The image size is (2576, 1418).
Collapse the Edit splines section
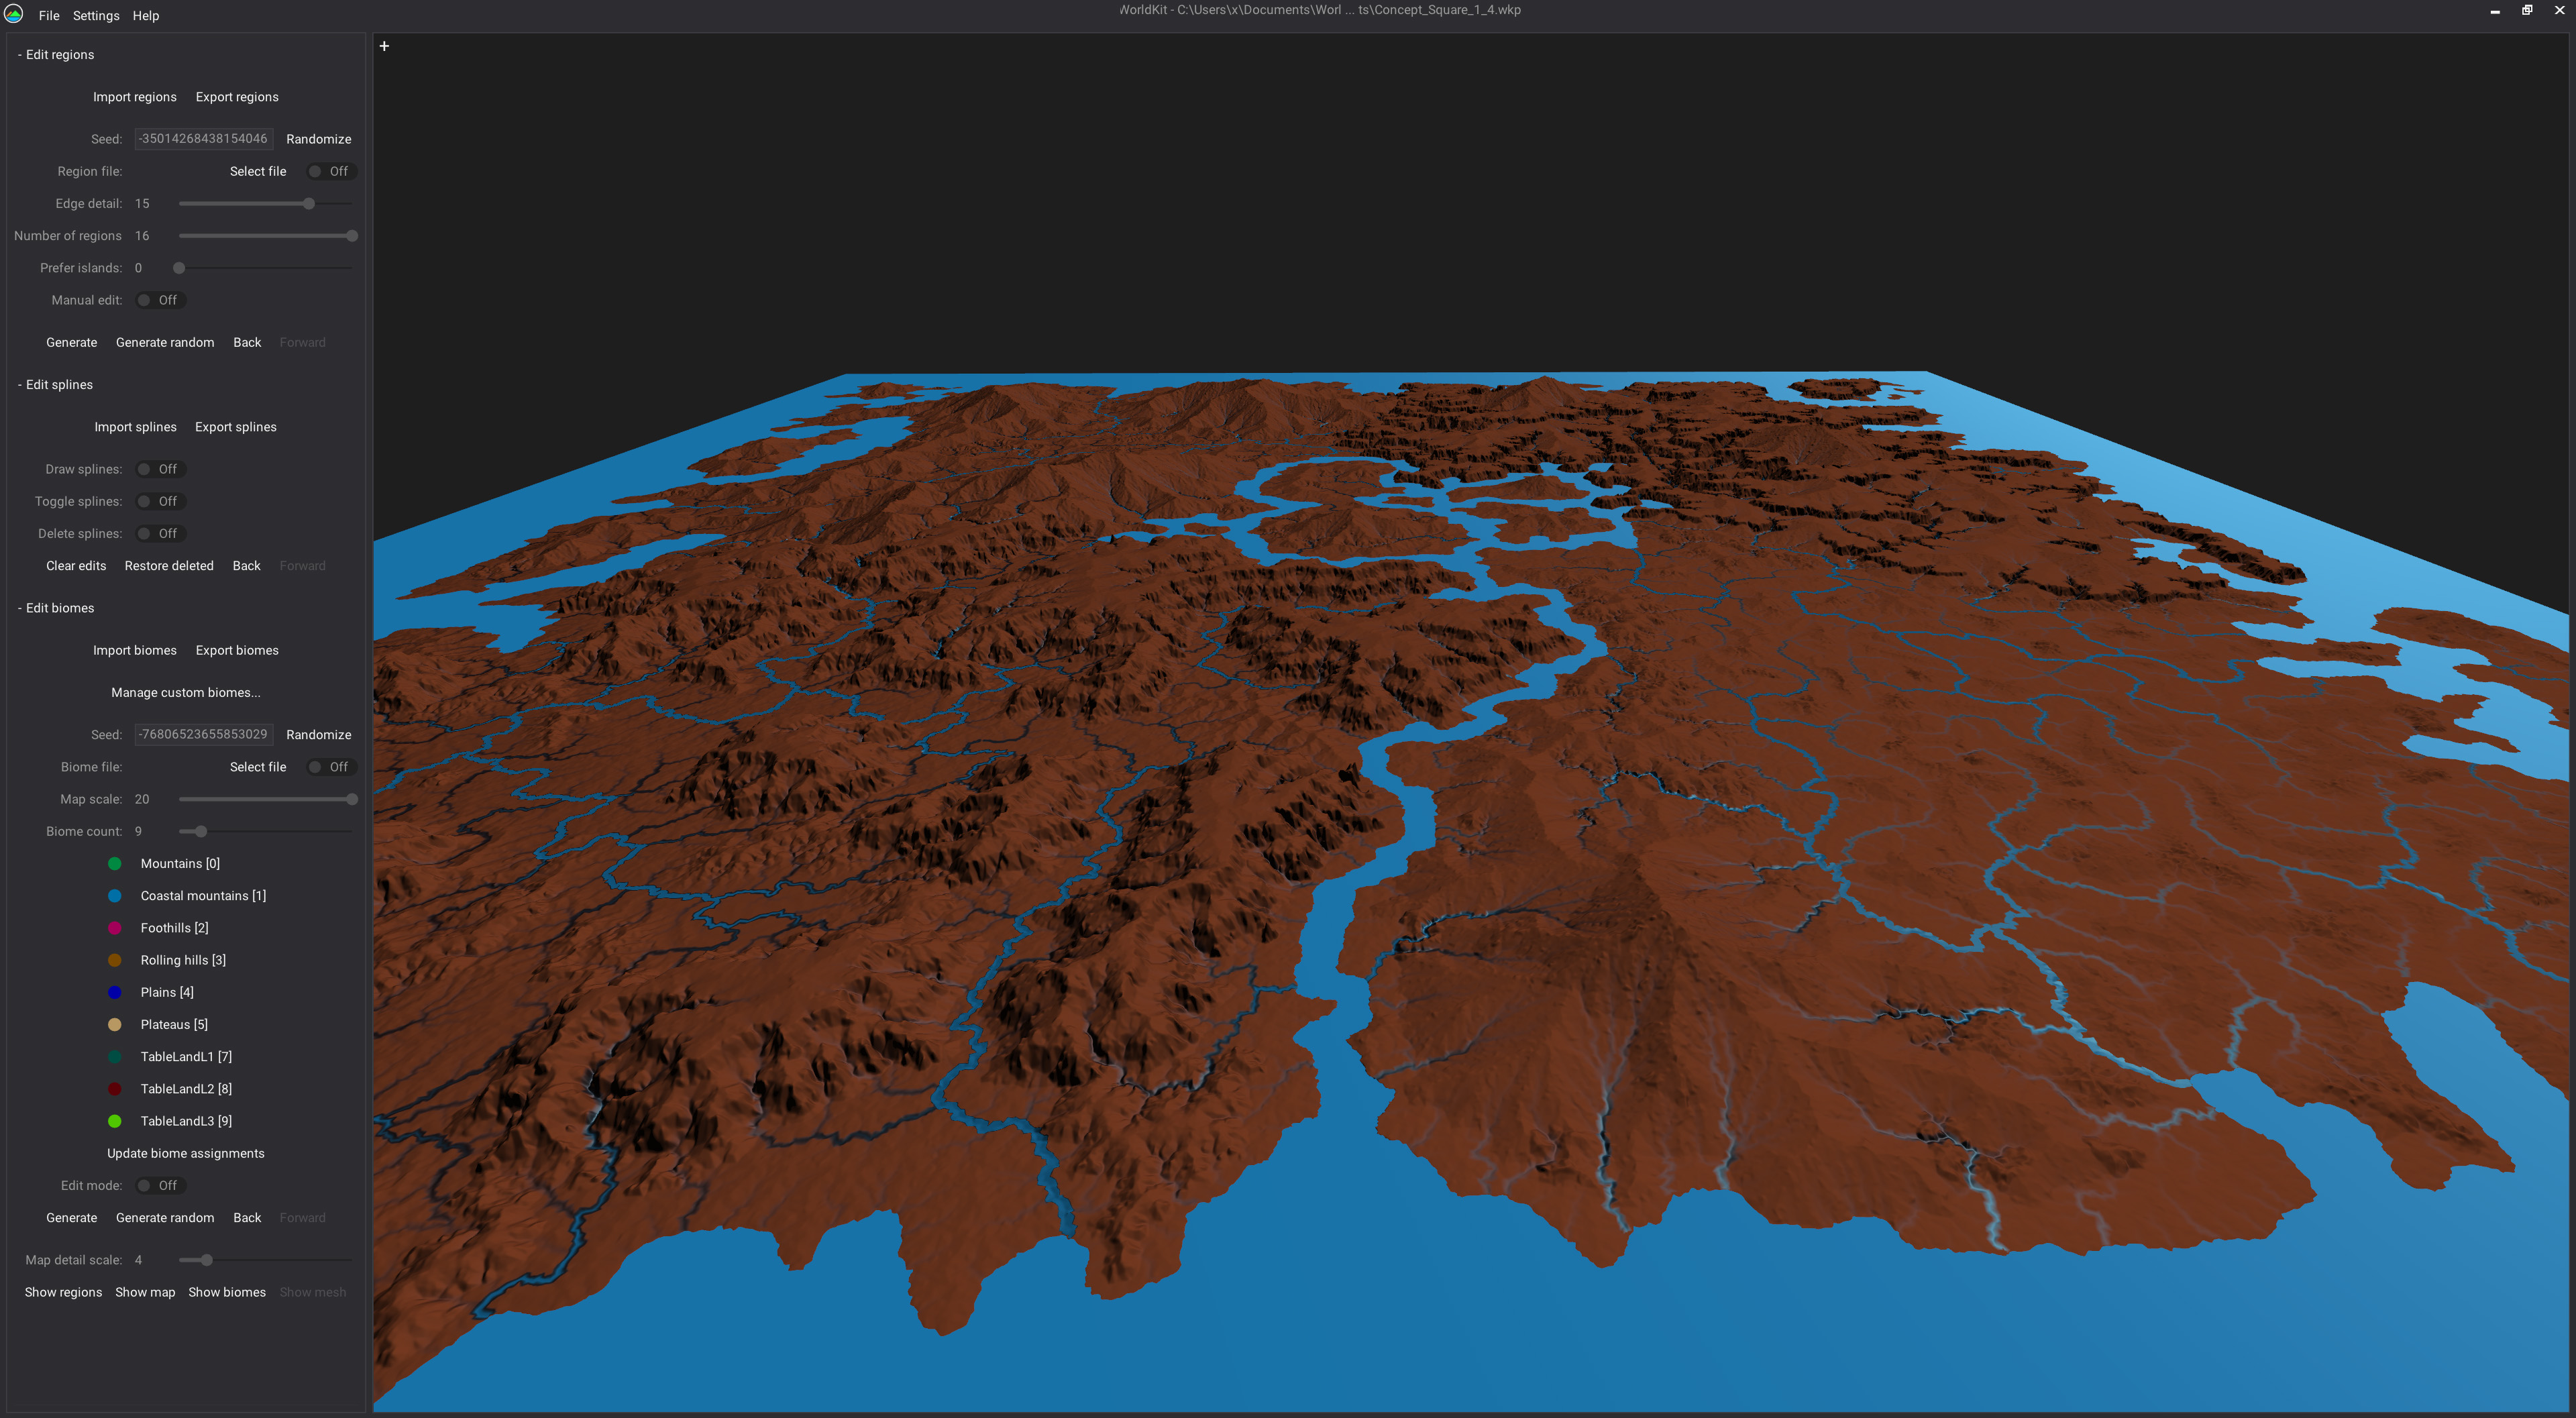pyautogui.click(x=55, y=384)
